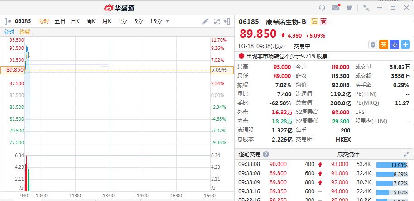Open the messages envelope icon

(x=336, y=8)
